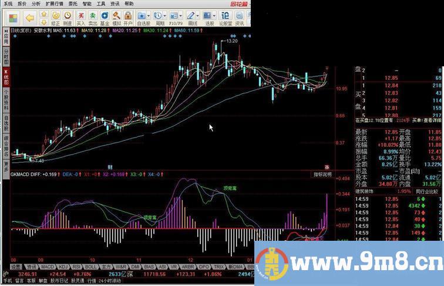Image resolution: width=444 pixels, height=286 pixels.
Task: Click the 指标说明 button
Action: pos(322,174)
